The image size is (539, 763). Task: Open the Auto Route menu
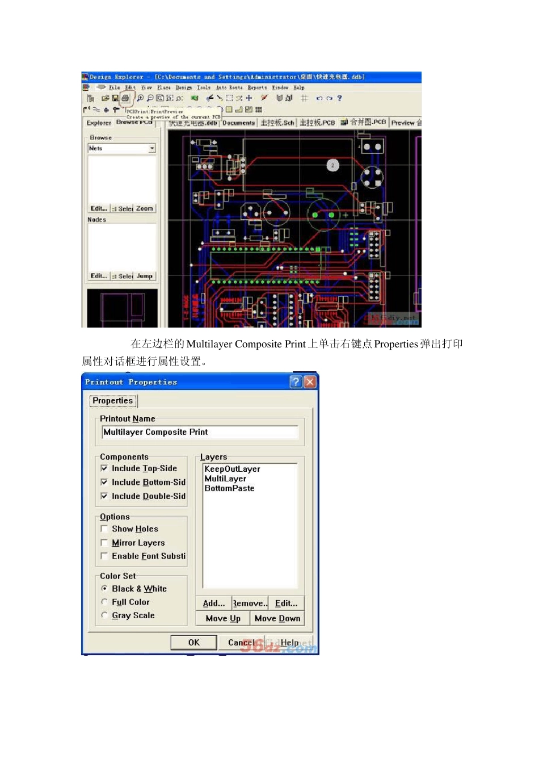pyautogui.click(x=229, y=87)
